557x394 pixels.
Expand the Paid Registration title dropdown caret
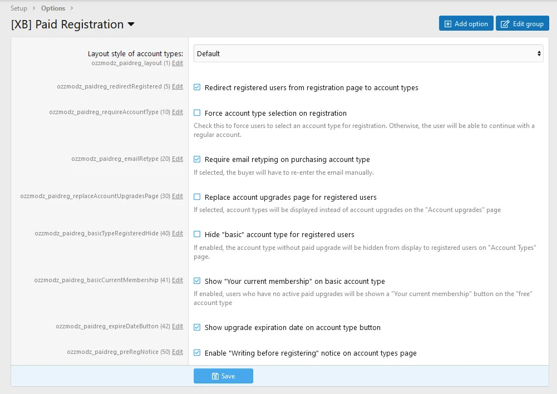131,24
